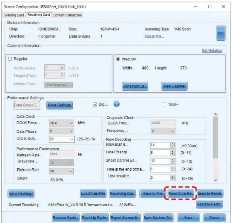This screenshot has width=232, height=223.
Task: Click the Restore Factory button
Action: [209, 204]
